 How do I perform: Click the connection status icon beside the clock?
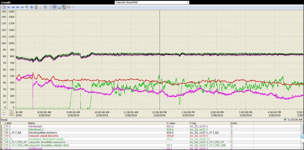pyautogui.click(x=285, y=120)
